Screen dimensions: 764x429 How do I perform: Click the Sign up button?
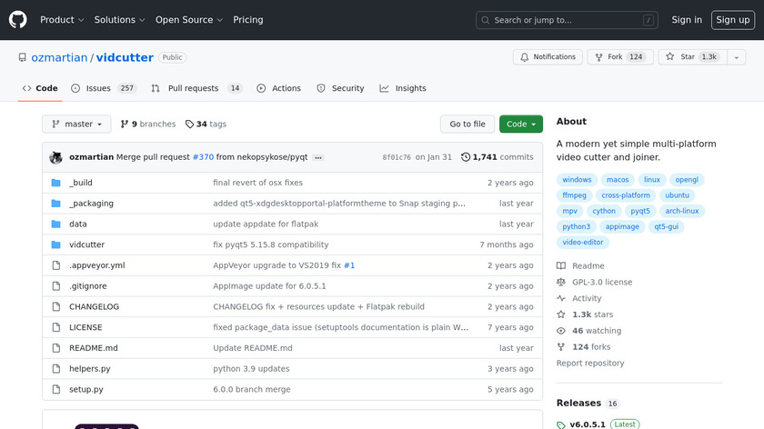coord(733,20)
